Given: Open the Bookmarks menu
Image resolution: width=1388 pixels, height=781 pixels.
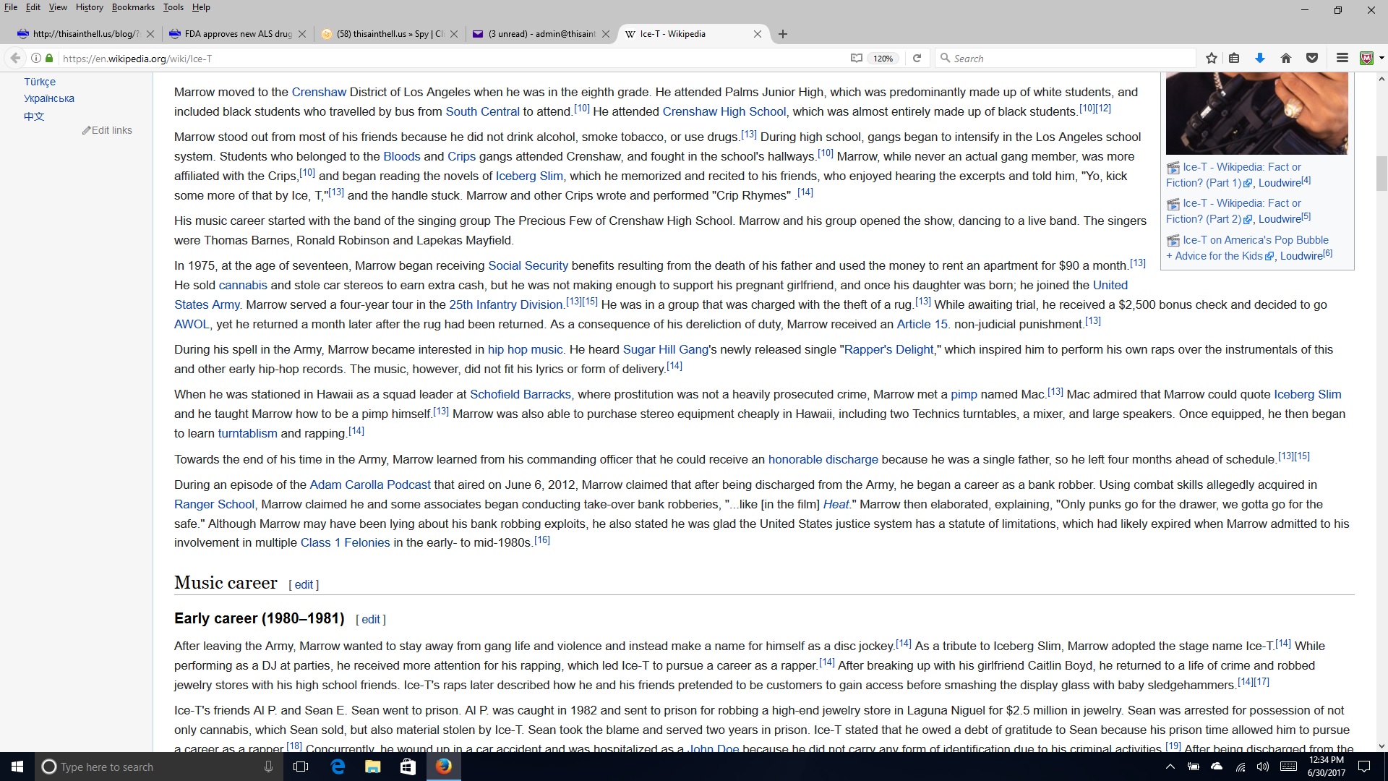Looking at the screenshot, I should [133, 7].
